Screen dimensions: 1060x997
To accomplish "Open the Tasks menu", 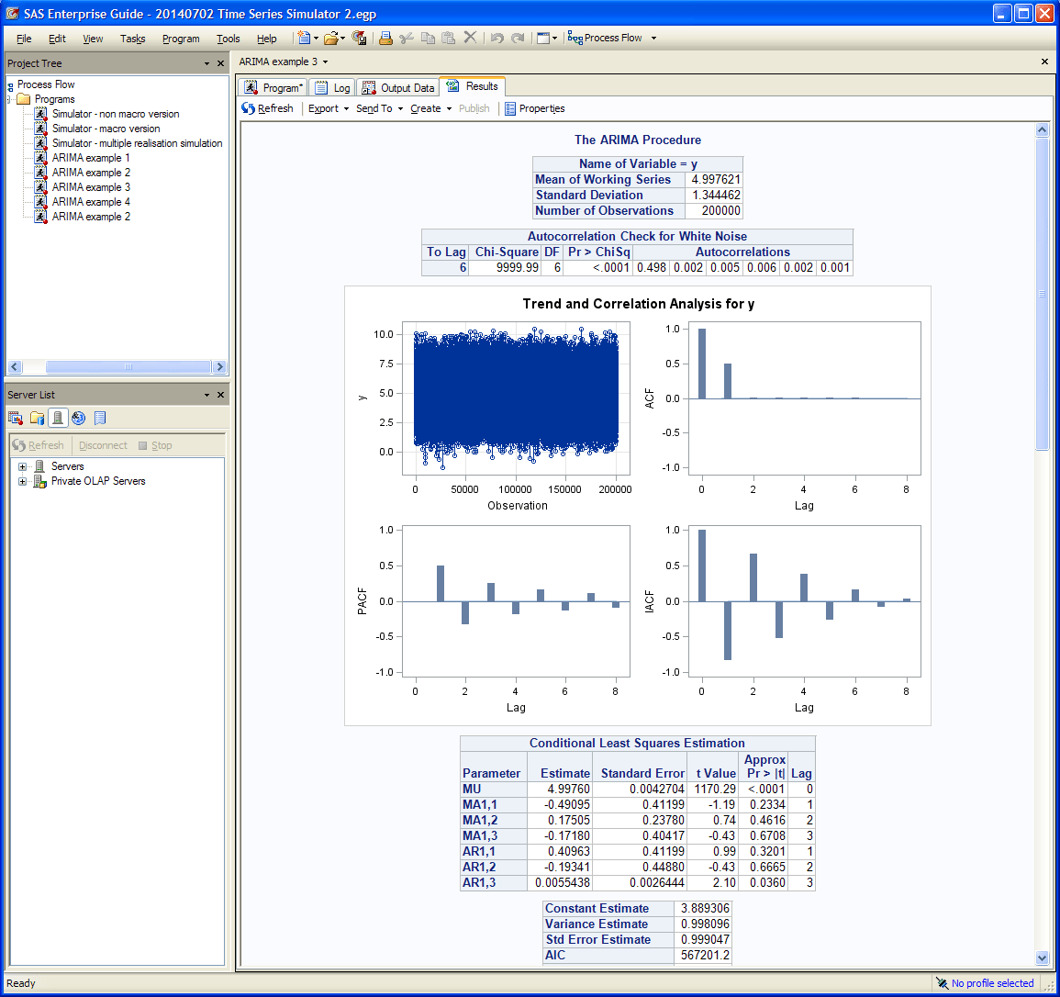I will [x=132, y=39].
